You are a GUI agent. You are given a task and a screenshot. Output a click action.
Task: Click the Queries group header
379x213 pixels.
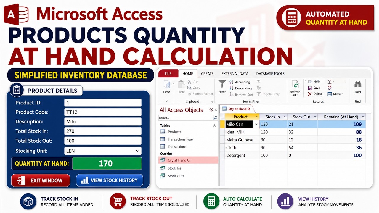click(x=166, y=154)
